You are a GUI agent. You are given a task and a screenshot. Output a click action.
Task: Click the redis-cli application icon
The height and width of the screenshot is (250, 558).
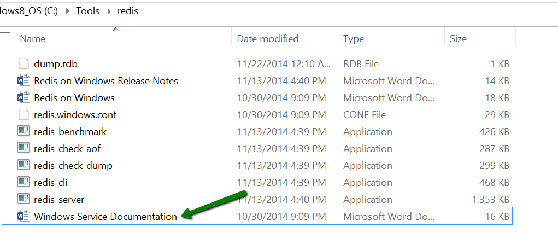click(23, 182)
